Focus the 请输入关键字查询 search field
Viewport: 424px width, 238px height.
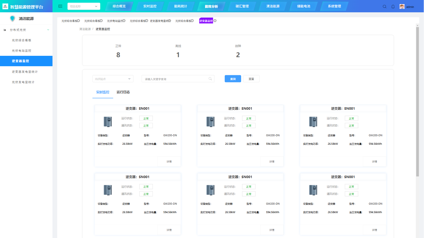click(x=175, y=79)
